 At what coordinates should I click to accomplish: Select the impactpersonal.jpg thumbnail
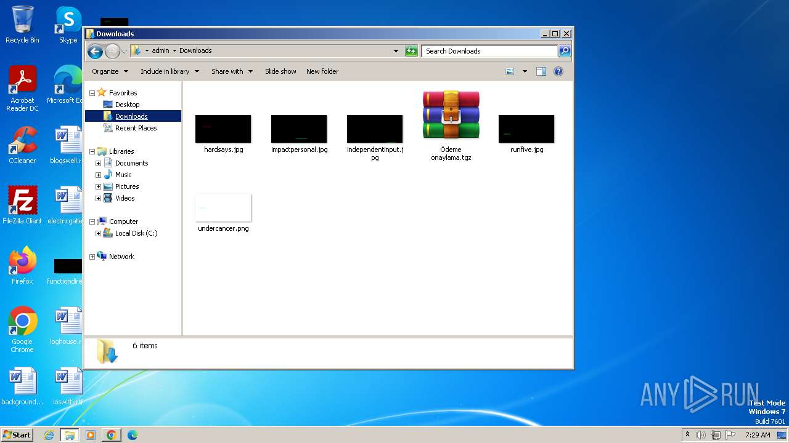coord(299,129)
